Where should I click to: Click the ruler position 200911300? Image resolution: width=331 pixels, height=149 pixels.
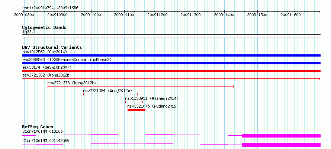point(191,15)
